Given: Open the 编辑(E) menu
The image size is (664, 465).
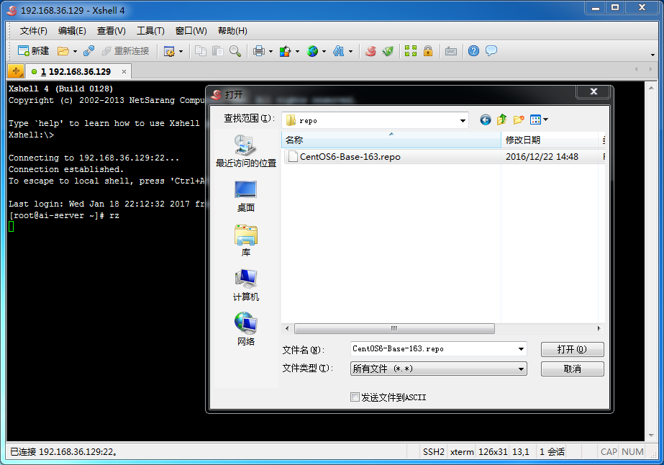Looking at the screenshot, I should pyautogui.click(x=72, y=31).
